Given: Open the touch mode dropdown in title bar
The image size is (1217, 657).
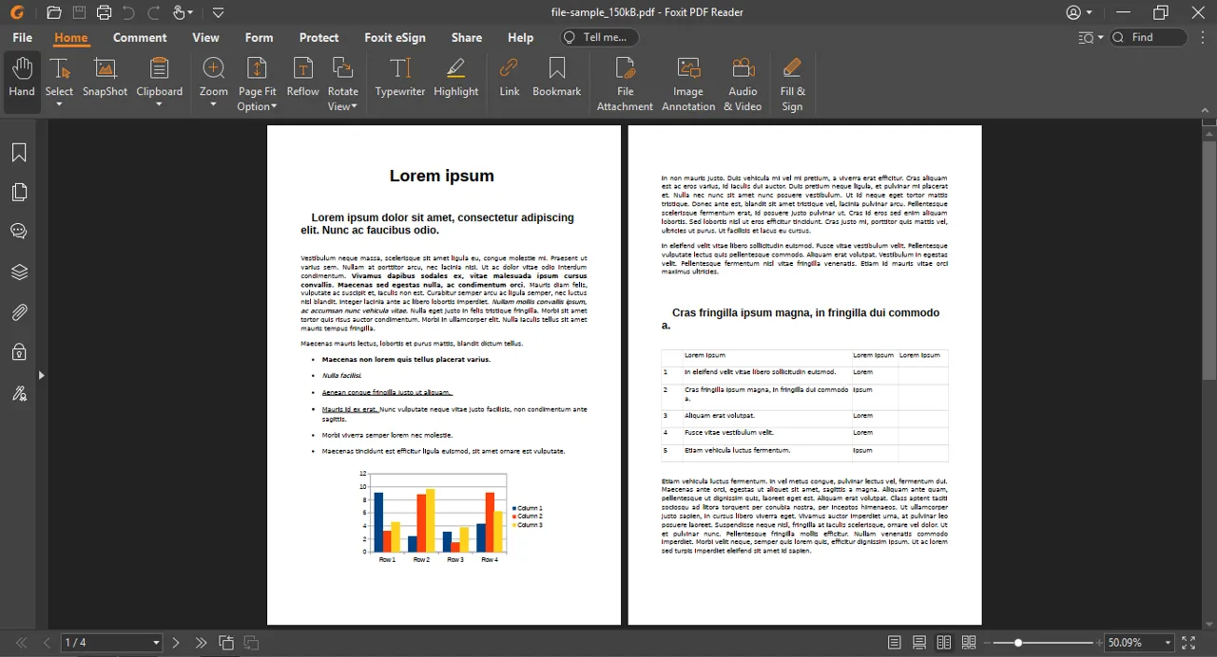Looking at the screenshot, I should (189, 13).
